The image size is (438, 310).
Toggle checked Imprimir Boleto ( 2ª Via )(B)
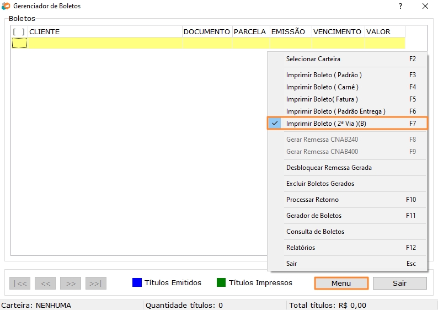click(347, 123)
